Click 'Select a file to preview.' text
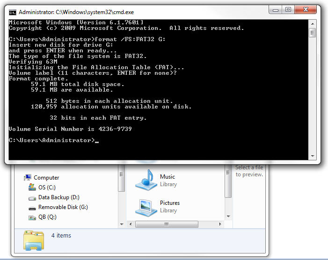Image resolution: width=328 pixels, height=260 pixels. (x=249, y=171)
